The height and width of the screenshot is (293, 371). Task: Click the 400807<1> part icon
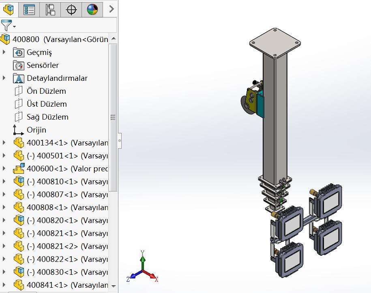pos(19,194)
